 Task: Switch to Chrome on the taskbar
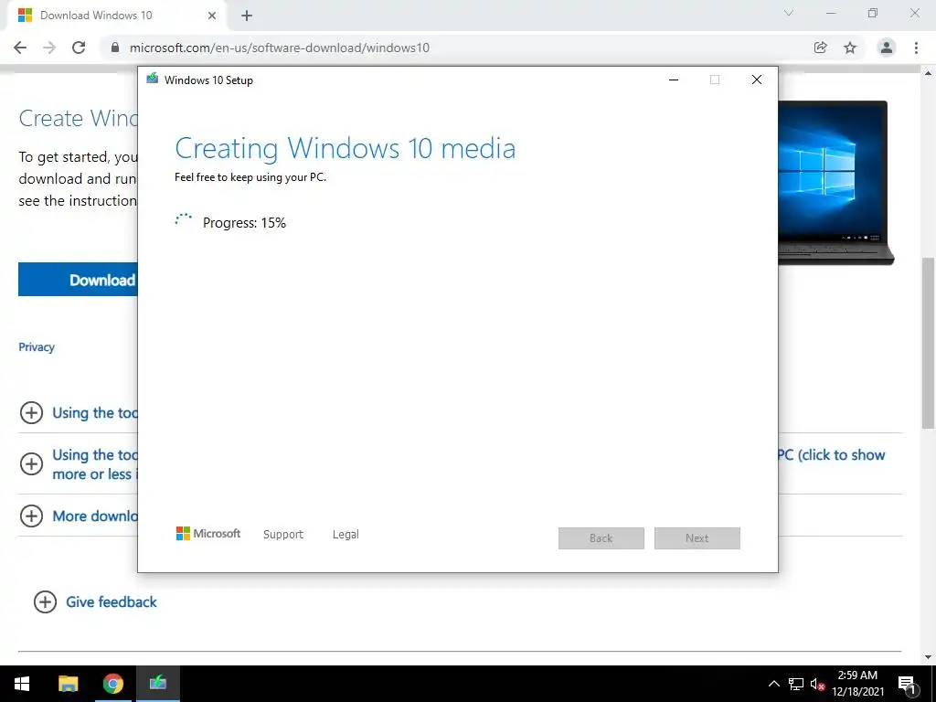112,684
